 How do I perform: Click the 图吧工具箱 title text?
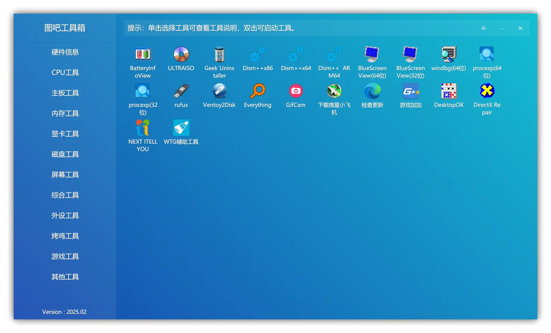(65, 28)
